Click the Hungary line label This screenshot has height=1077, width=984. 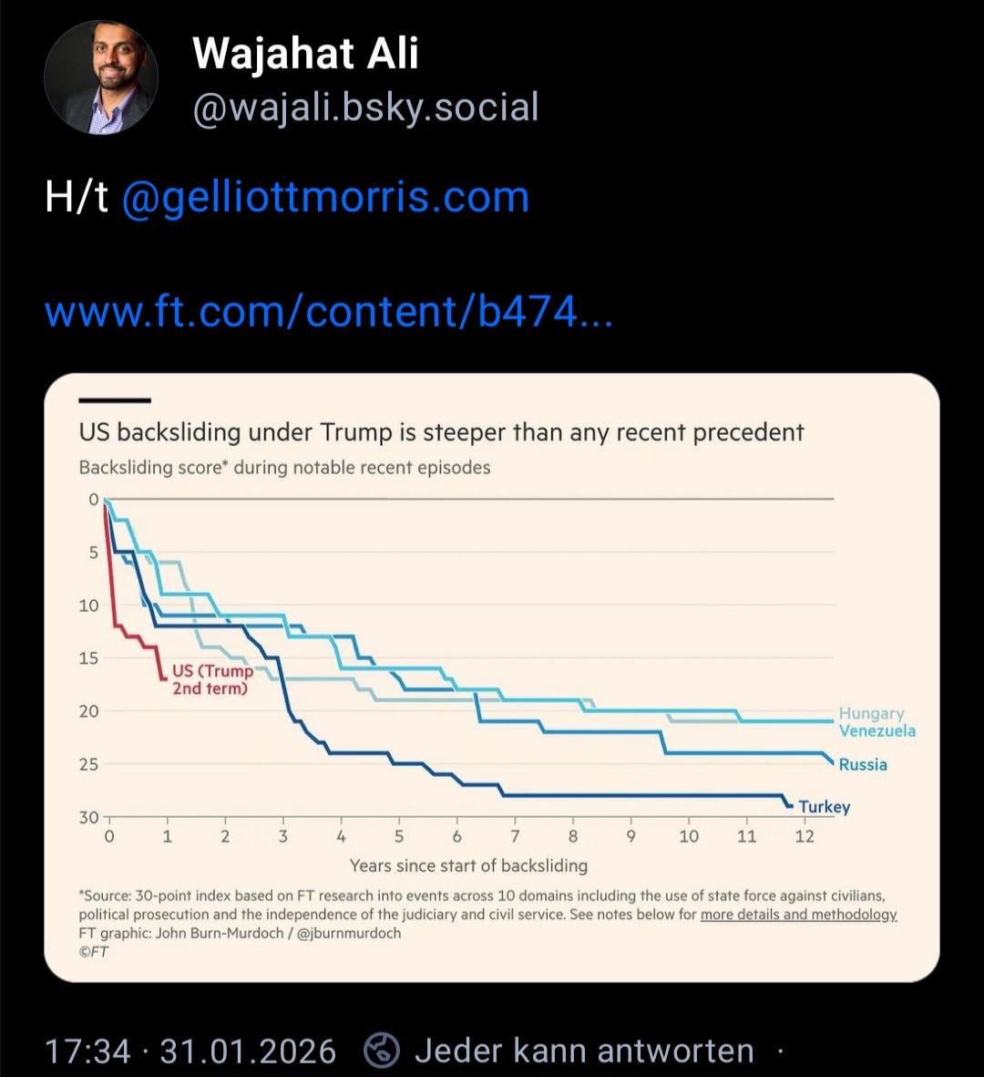pyautogui.click(x=871, y=713)
